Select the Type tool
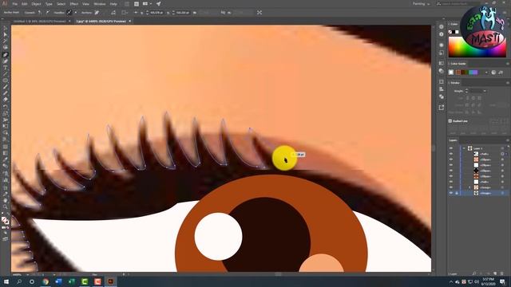Screen dimensions: 511x287 (x=6, y=68)
